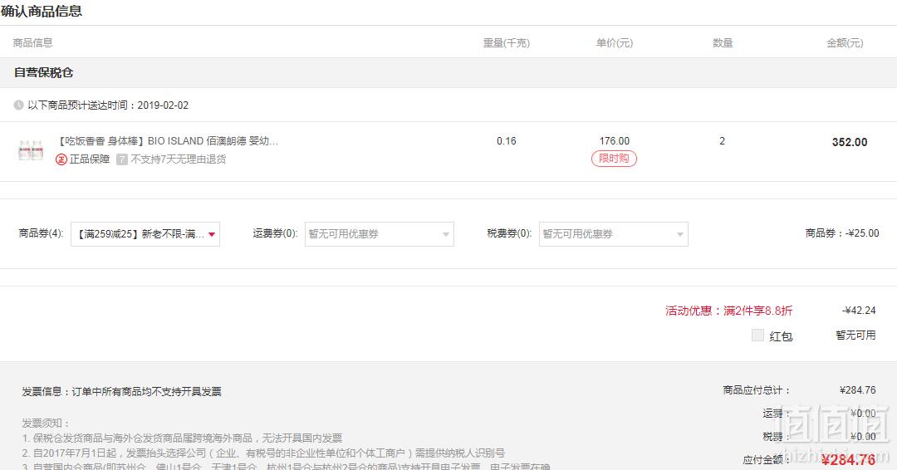
Task: Click the quantity value 2
Action: (722, 140)
